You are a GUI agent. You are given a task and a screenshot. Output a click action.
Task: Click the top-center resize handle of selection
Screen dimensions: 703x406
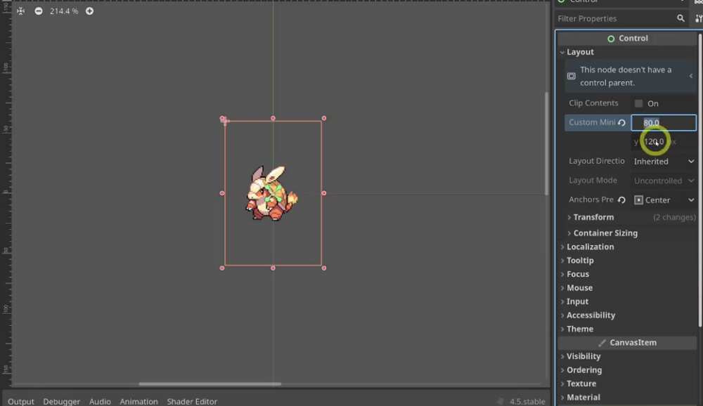point(273,118)
